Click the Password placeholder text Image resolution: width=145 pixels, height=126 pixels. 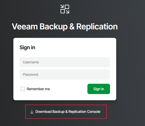coord(31,74)
